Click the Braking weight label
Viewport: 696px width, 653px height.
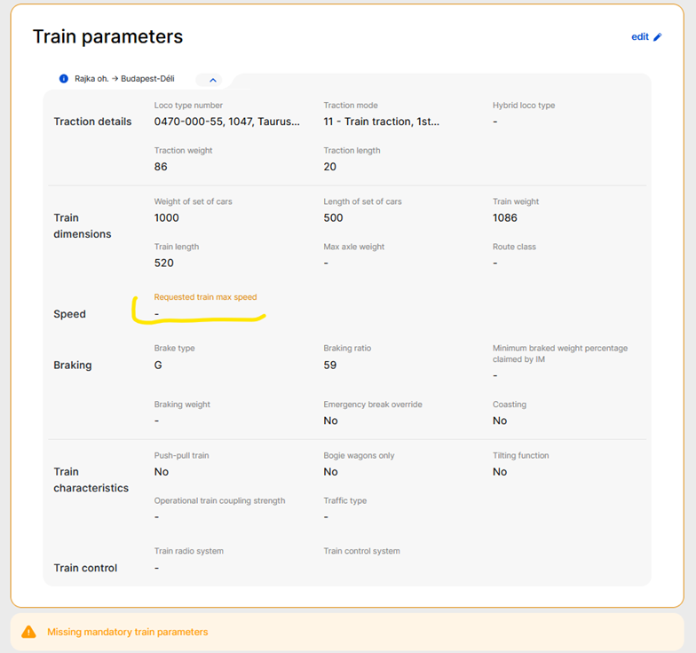pyautogui.click(x=182, y=405)
